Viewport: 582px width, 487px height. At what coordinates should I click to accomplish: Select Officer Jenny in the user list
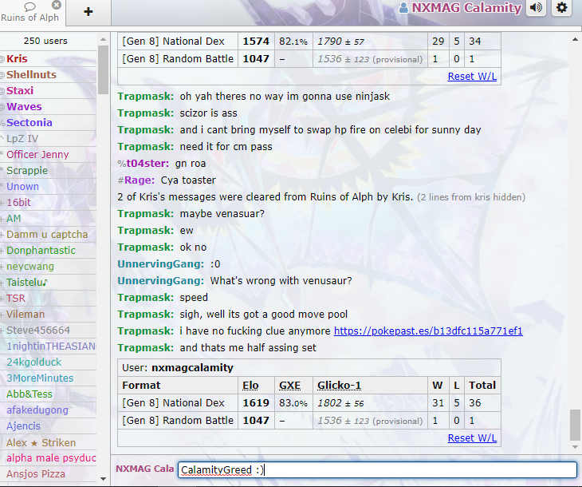37,155
